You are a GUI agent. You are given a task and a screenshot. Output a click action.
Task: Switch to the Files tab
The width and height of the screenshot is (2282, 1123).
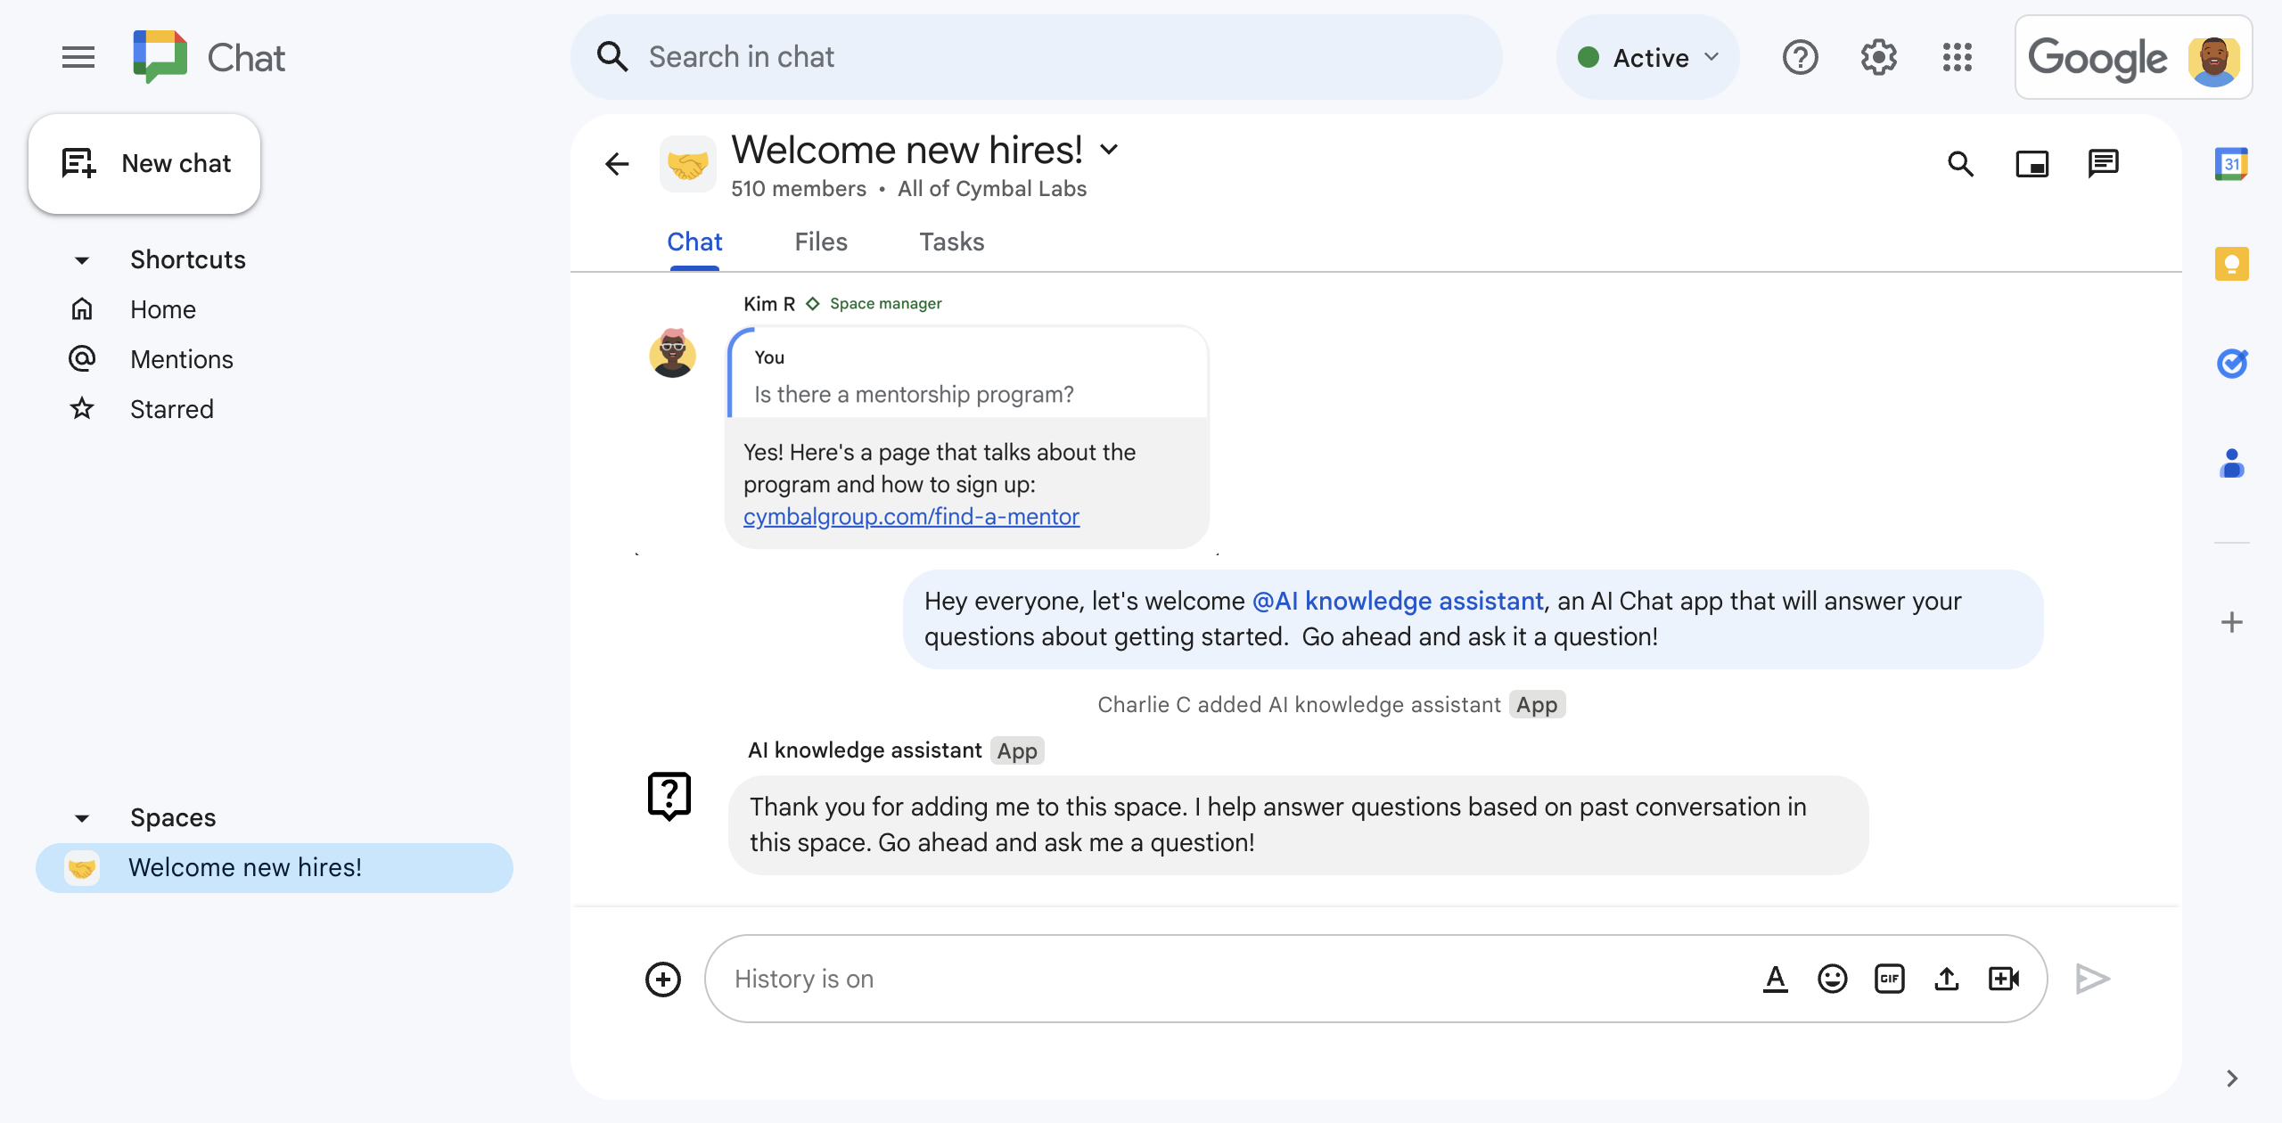pos(821,242)
